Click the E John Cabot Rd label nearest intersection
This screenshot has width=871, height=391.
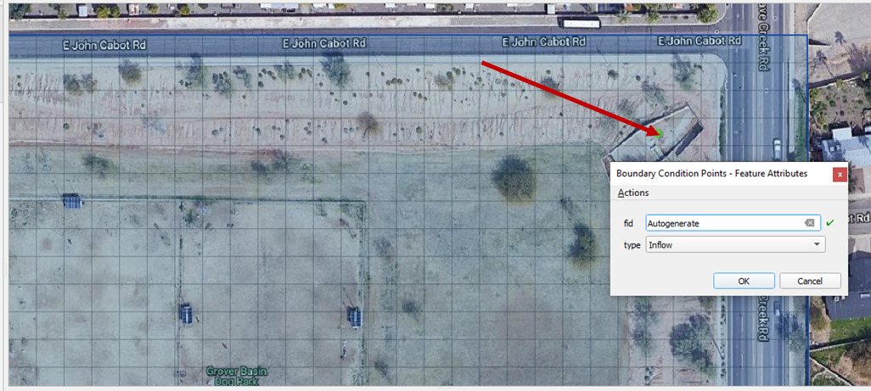691,41
